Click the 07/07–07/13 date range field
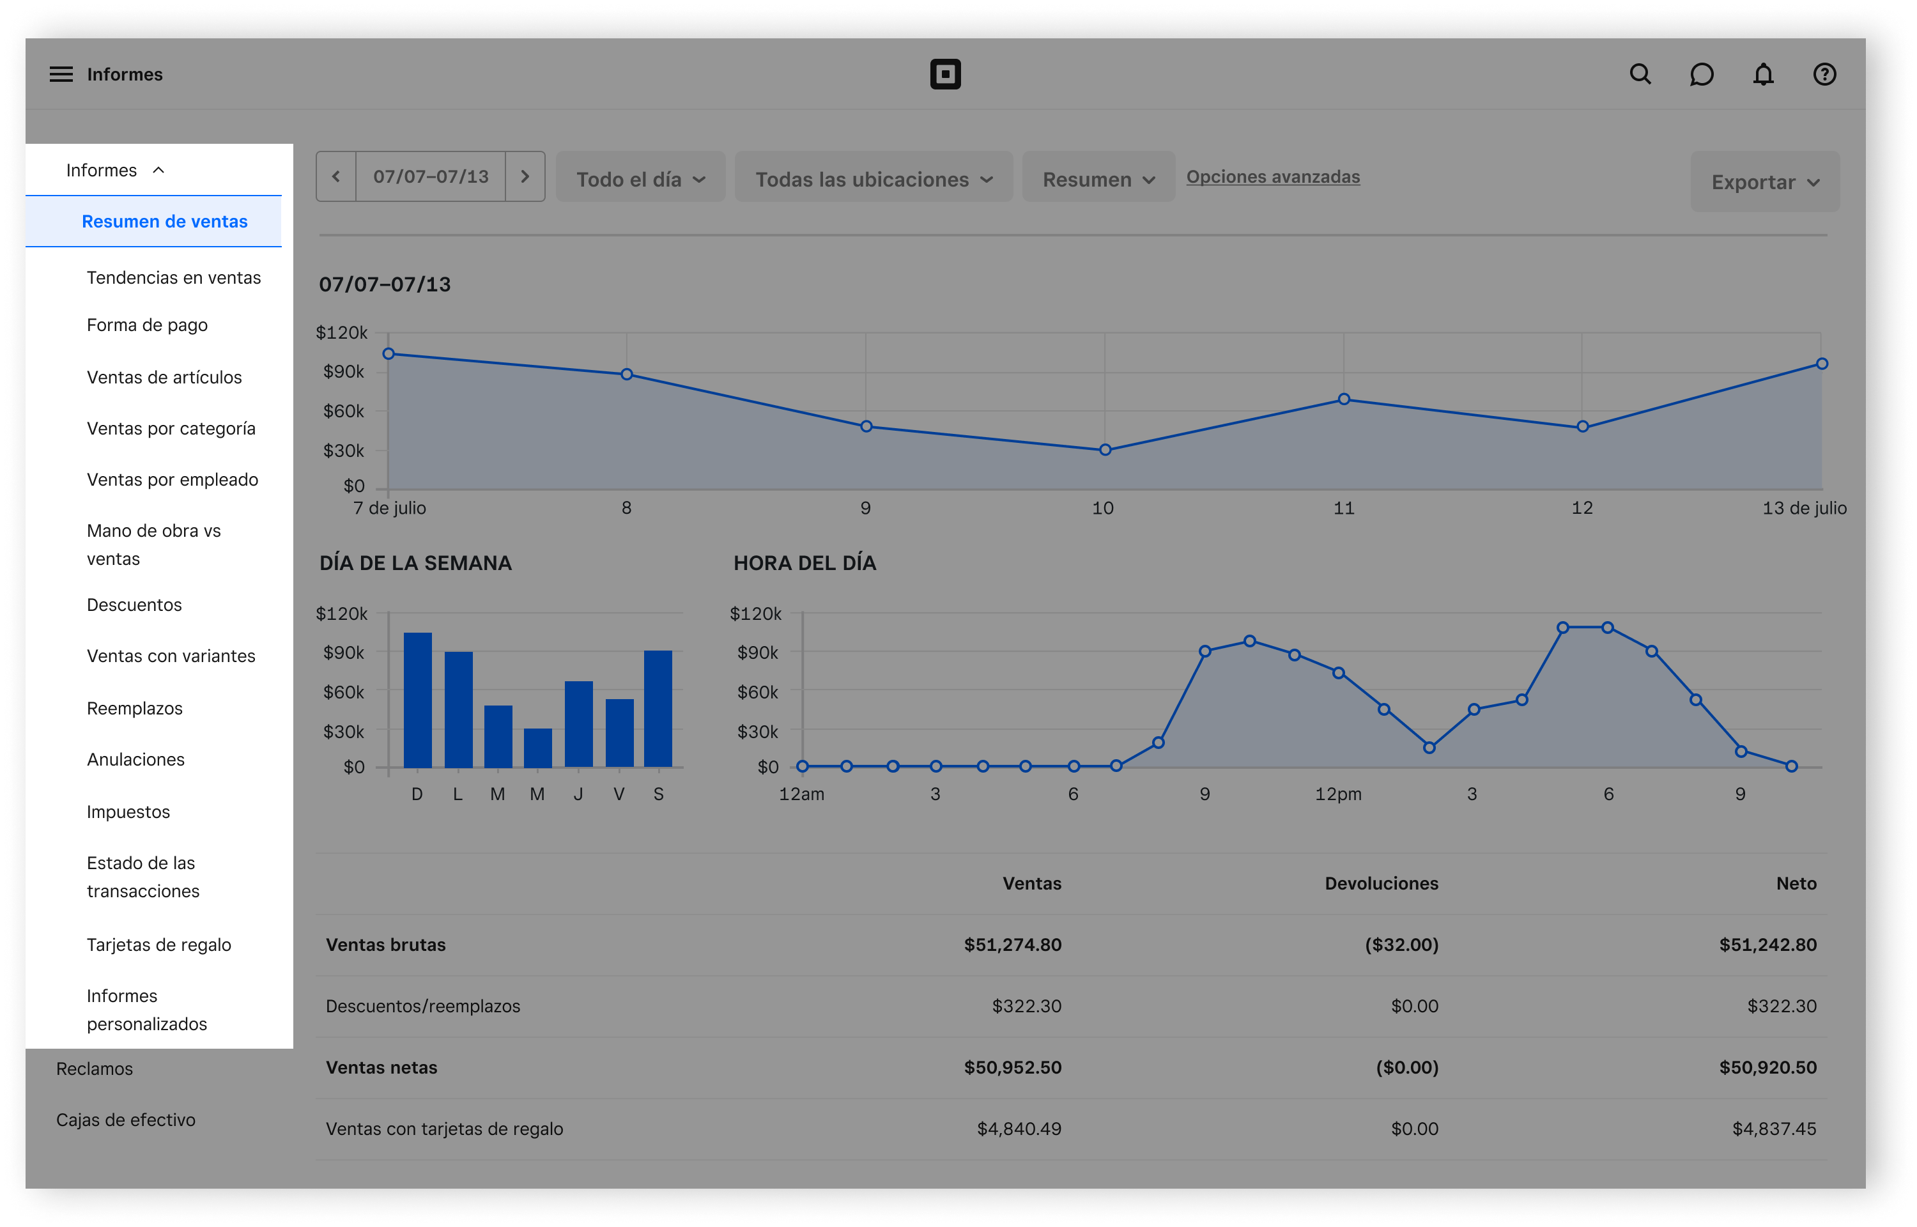Image resolution: width=1917 pixels, height=1227 pixels. click(430, 176)
